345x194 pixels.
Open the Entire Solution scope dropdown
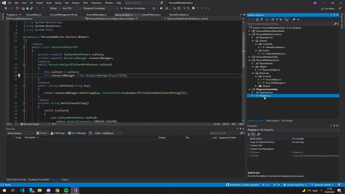pyautogui.click(x=20, y=133)
